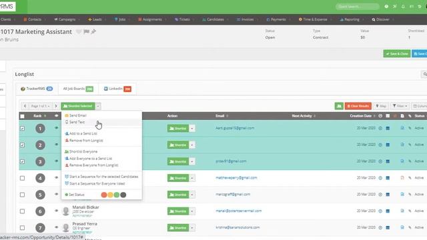Screen dimensions: 427x240
Task: Open the help question mark icon
Action: pyautogui.click(x=386, y=7)
